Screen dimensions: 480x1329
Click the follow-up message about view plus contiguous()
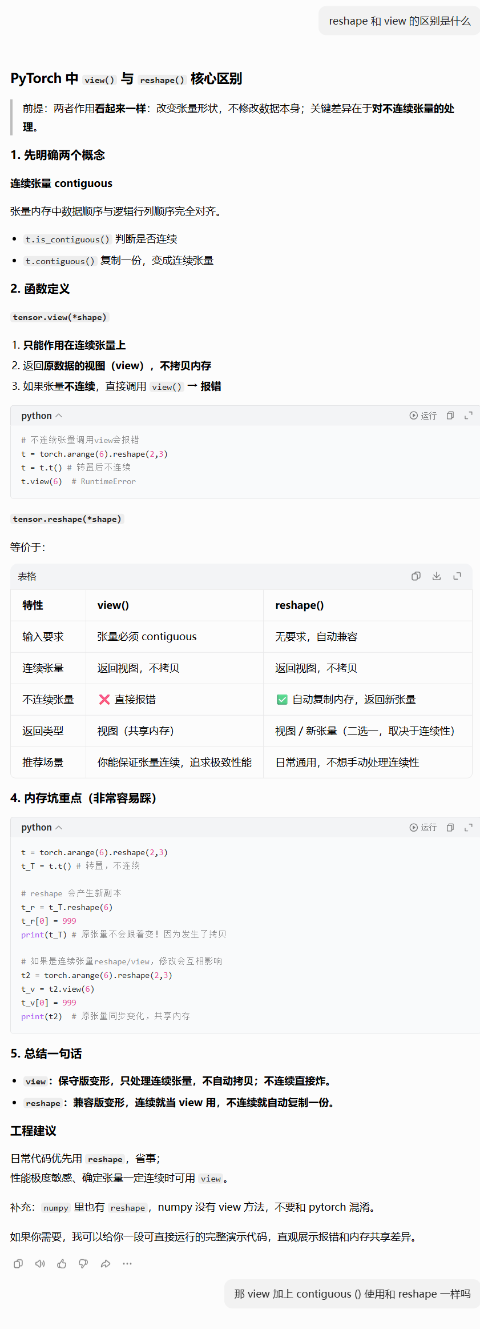click(352, 1294)
